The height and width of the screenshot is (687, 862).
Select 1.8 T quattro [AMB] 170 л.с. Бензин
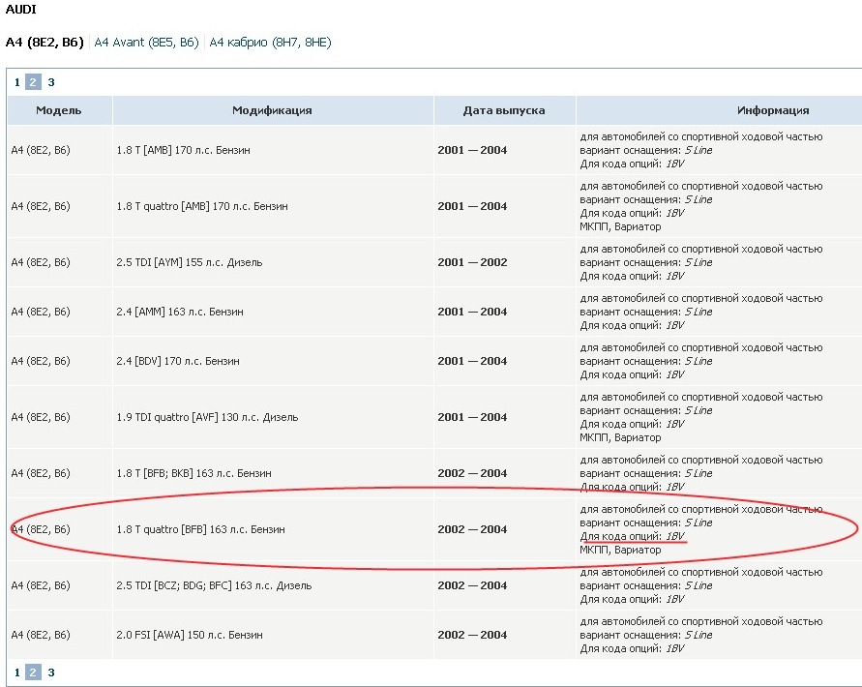point(202,206)
